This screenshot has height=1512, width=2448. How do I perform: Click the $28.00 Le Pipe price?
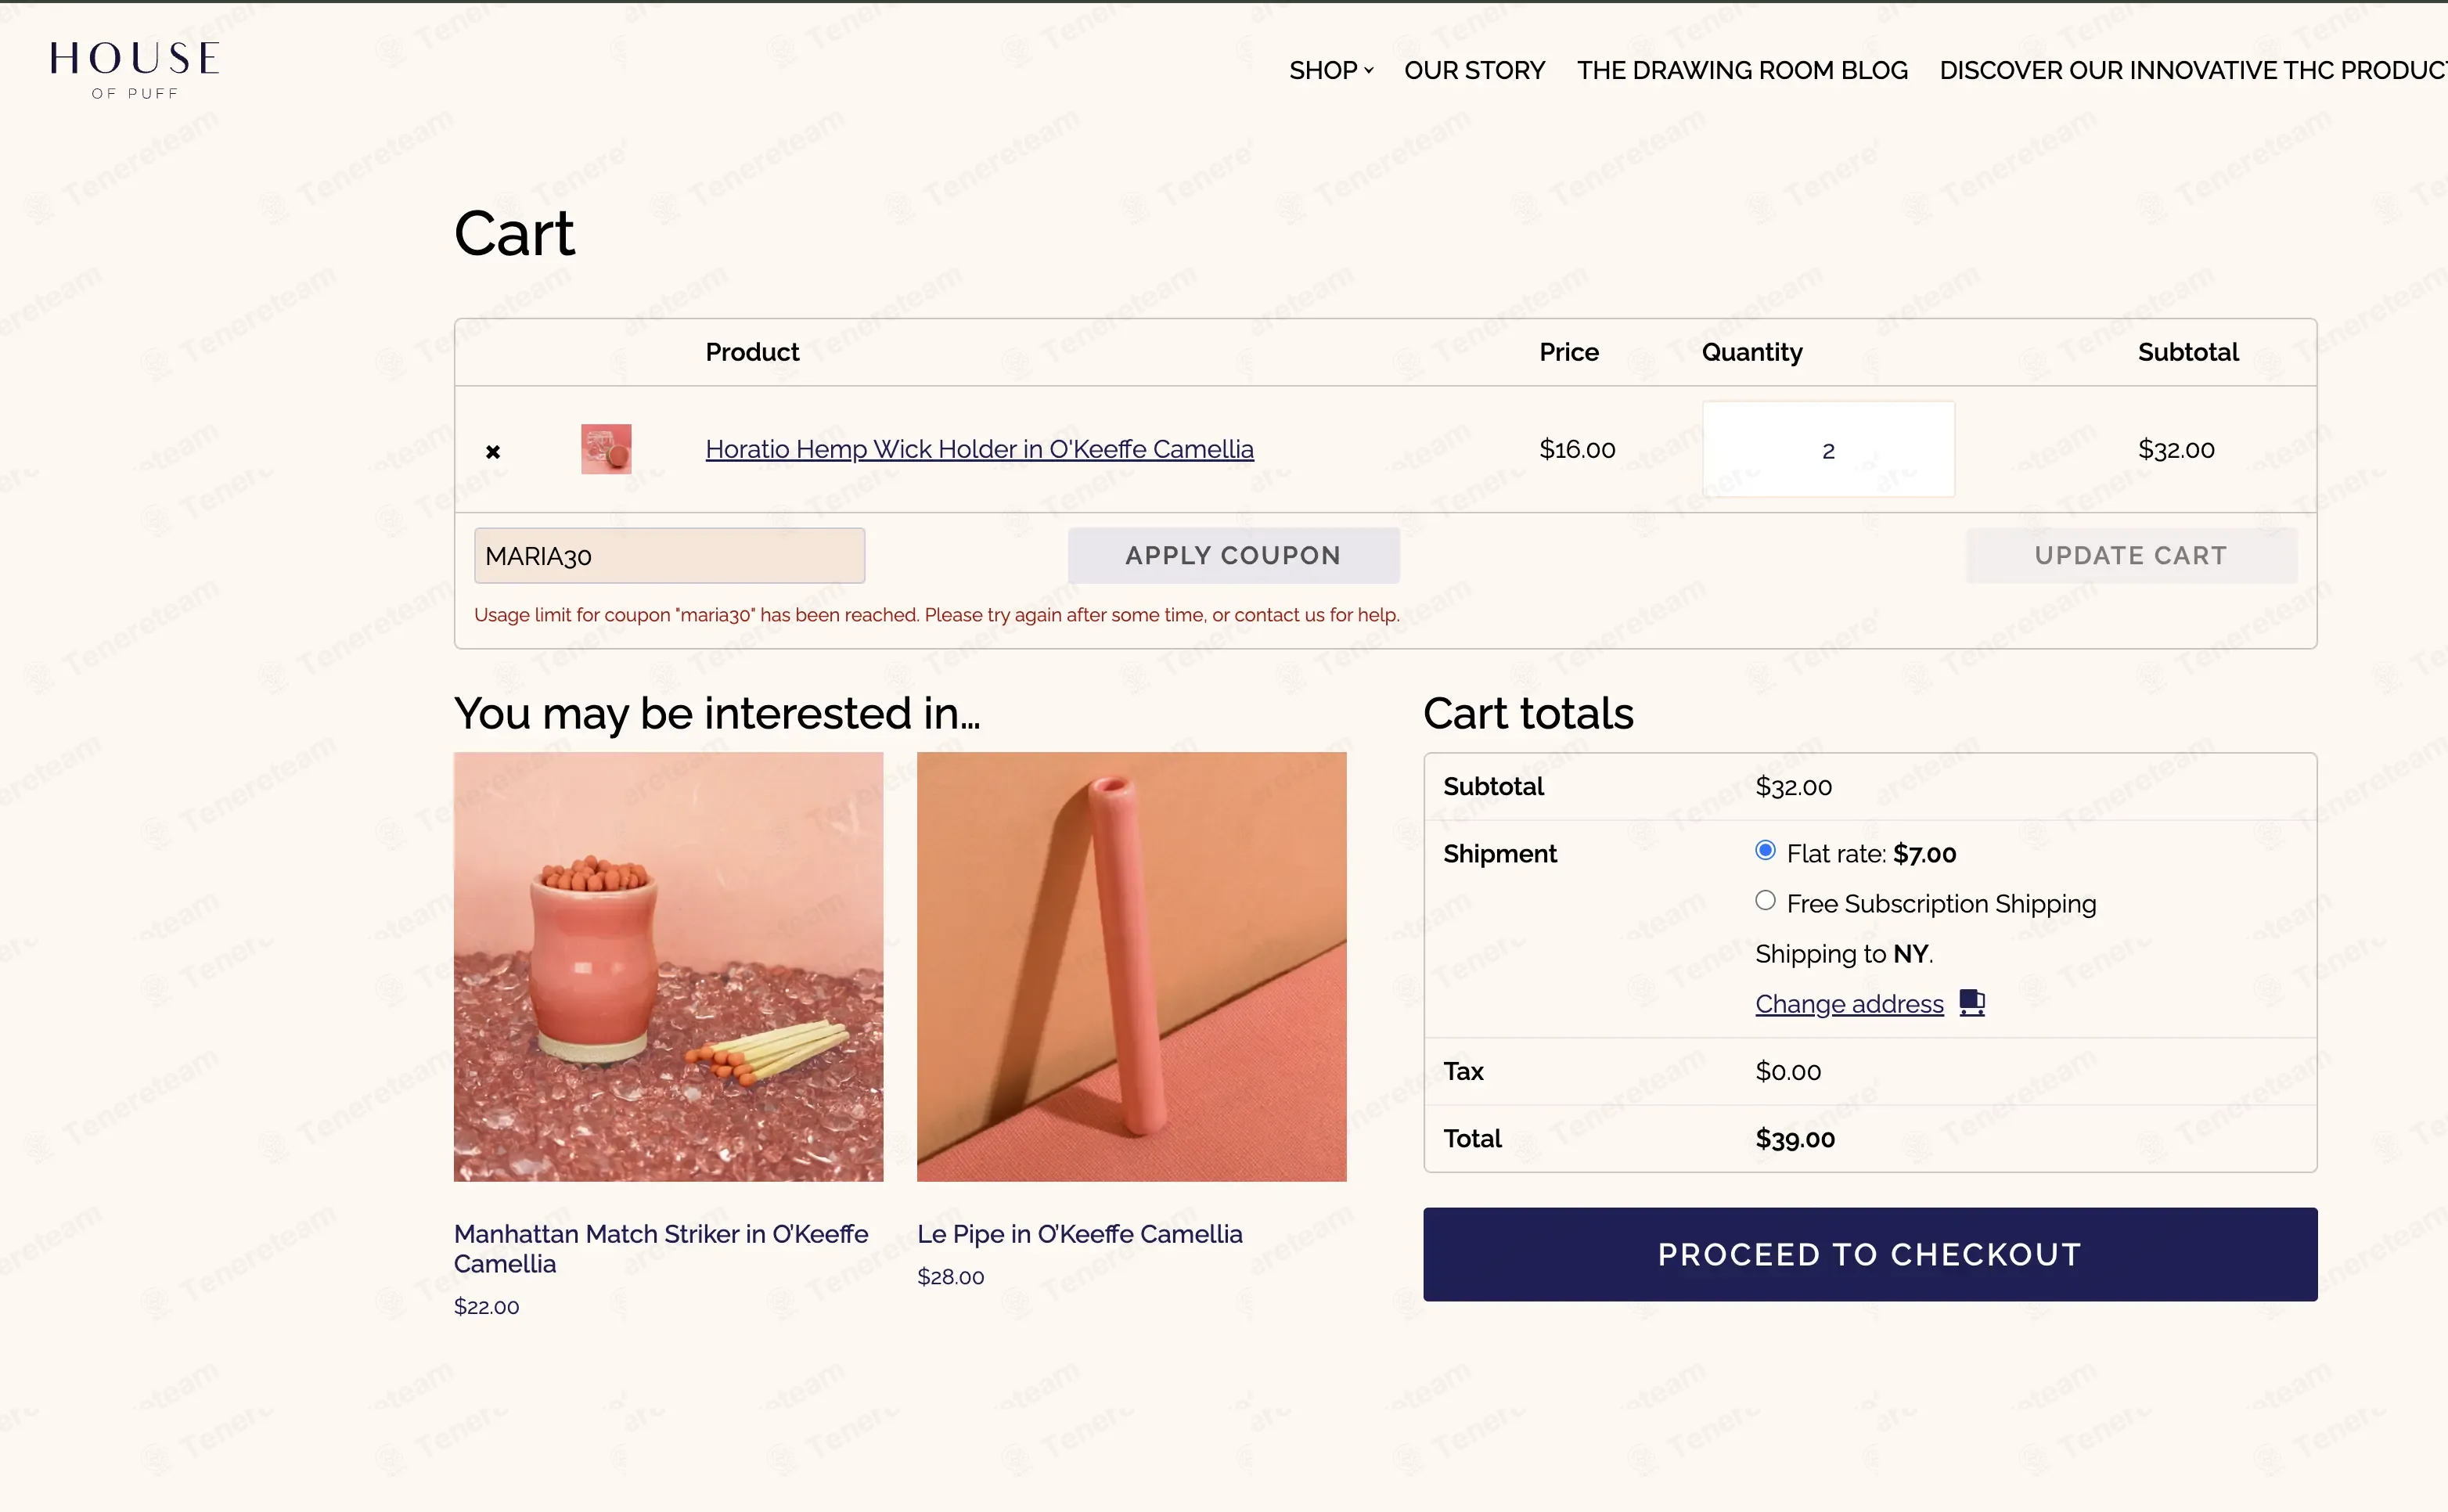(951, 1277)
